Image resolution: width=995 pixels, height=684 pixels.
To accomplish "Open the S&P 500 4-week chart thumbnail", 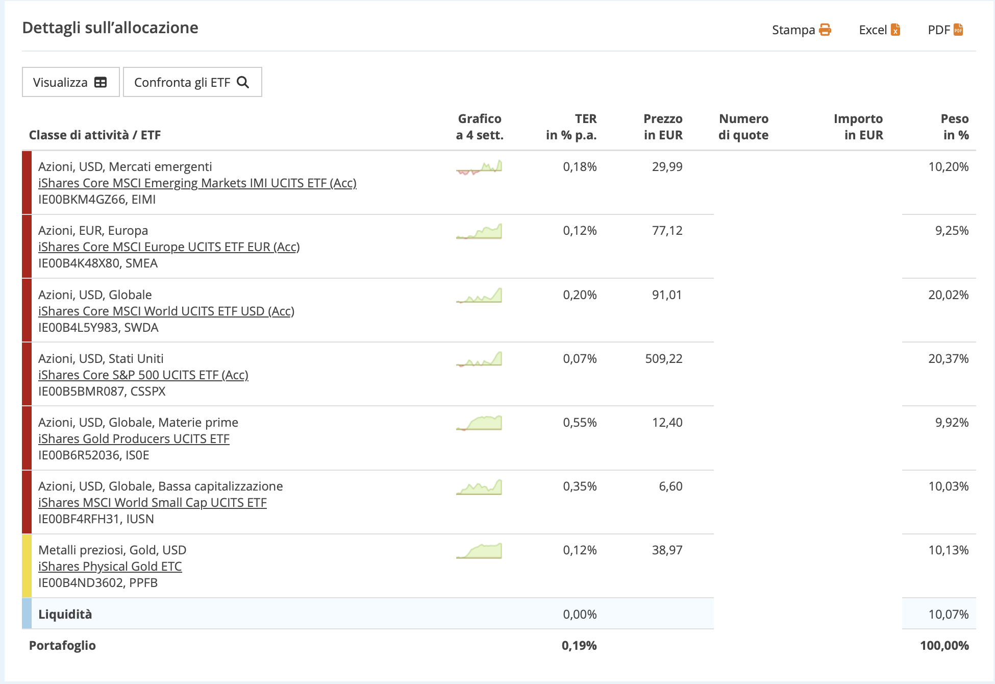I will point(479,359).
